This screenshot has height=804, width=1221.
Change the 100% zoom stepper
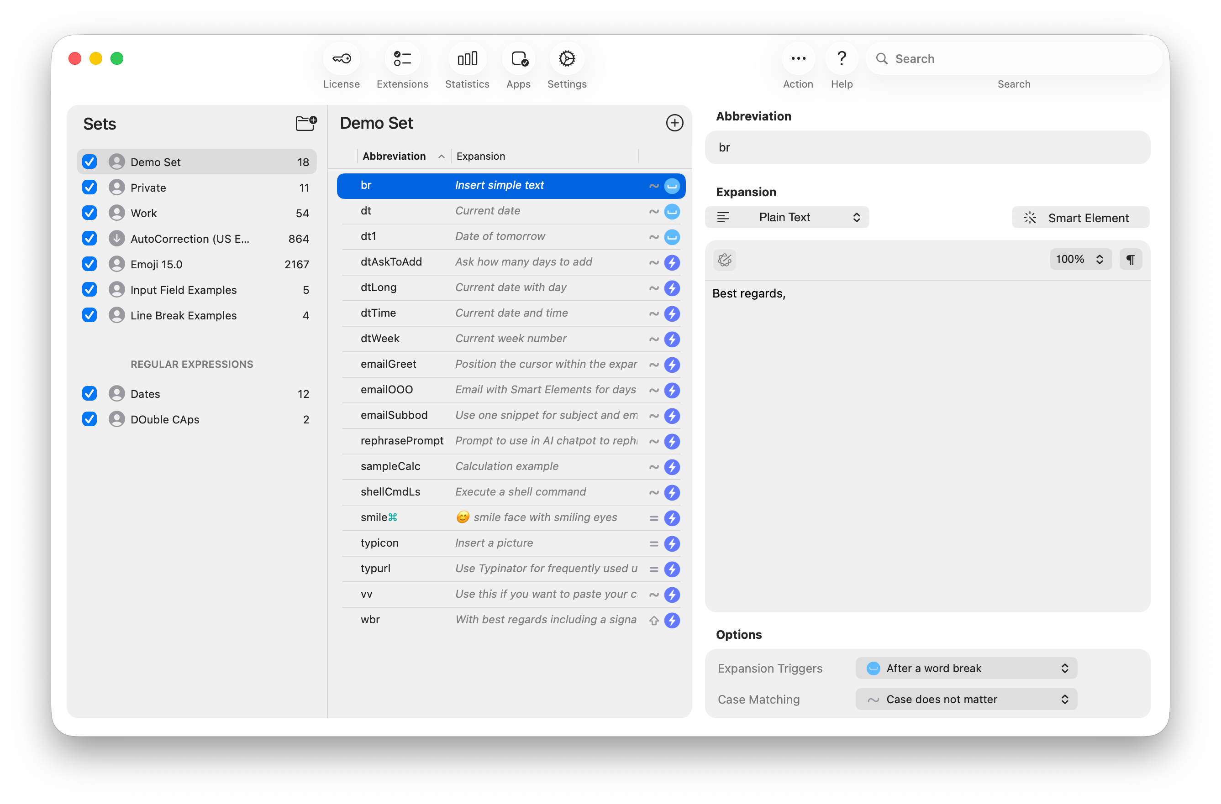(x=1080, y=260)
